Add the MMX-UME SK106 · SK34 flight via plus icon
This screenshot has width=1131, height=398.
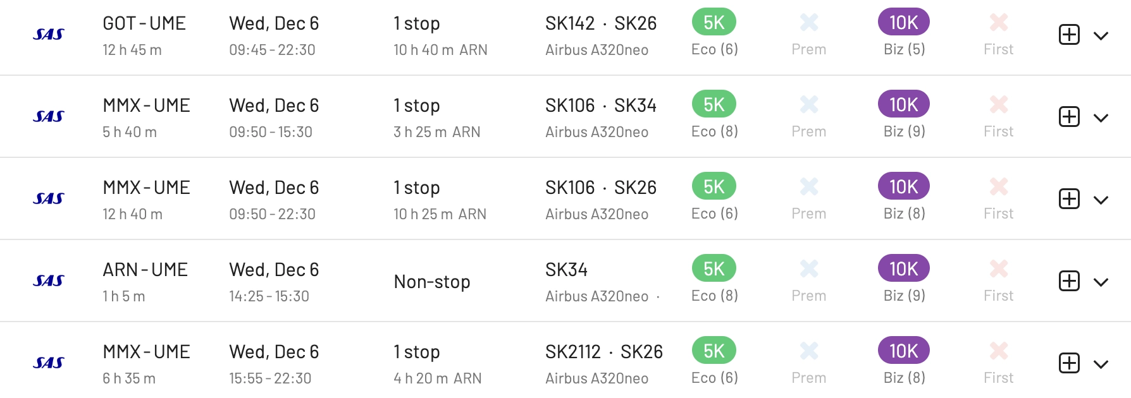(1069, 117)
